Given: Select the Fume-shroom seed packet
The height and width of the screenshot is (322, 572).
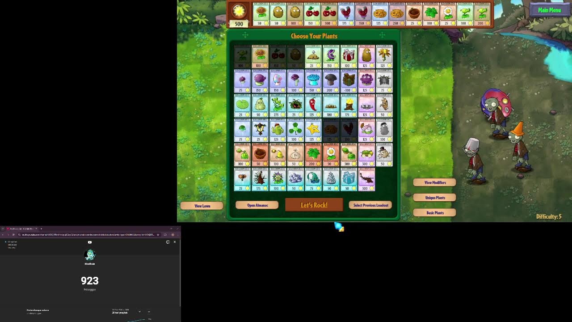Looking at the screenshot, I should [260, 81].
